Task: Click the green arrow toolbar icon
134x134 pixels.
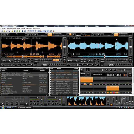Action: tap(20, 31)
